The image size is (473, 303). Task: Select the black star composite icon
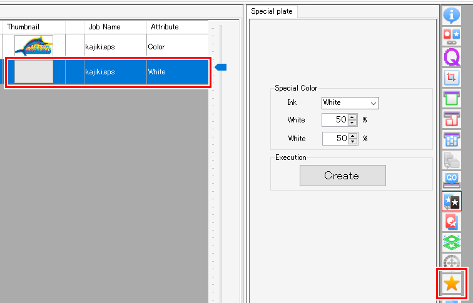(451, 201)
